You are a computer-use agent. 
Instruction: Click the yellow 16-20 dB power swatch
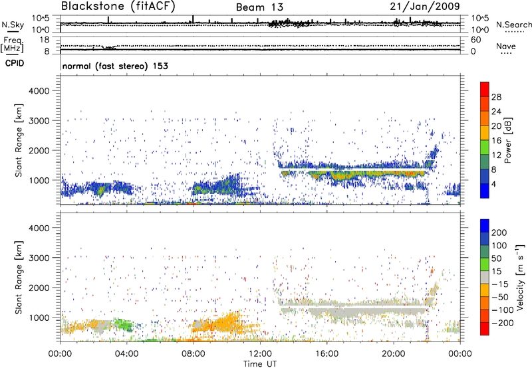click(x=485, y=132)
